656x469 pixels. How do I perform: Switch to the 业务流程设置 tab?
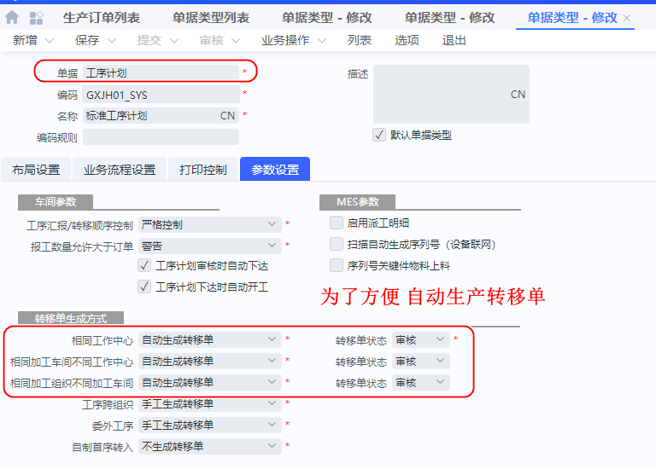(120, 170)
